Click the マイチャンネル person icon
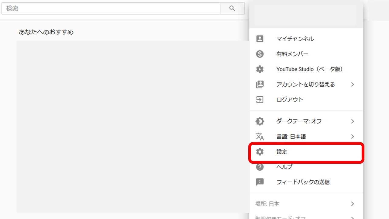 pyautogui.click(x=260, y=39)
